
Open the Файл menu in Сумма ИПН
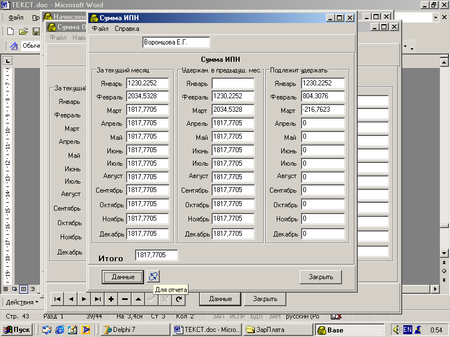click(100, 28)
